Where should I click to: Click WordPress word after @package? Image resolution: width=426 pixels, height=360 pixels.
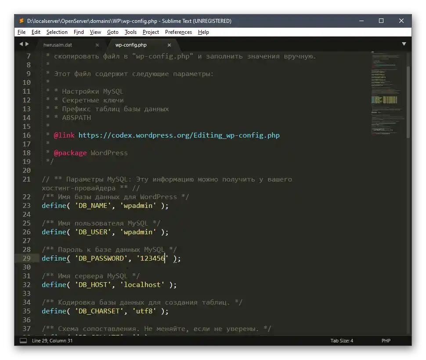[x=109, y=153]
